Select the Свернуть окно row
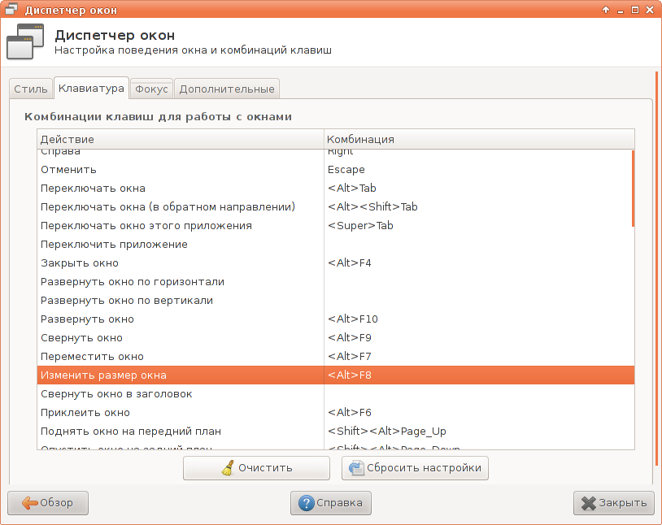This screenshot has width=662, height=525. pos(336,338)
